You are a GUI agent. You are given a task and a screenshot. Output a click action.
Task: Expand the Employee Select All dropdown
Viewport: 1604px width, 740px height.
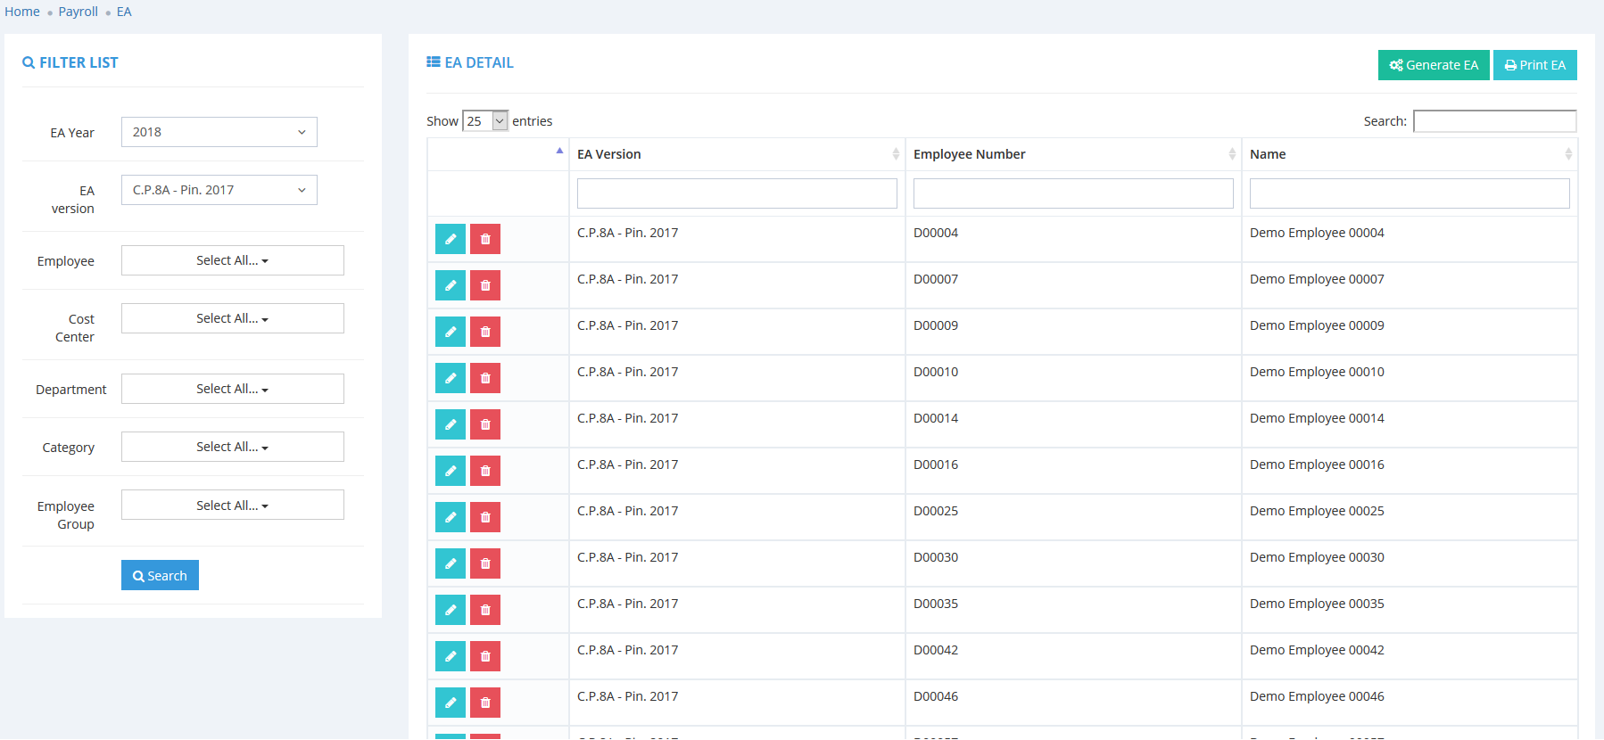tap(232, 260)
